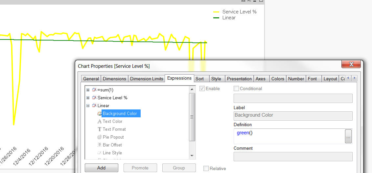Select the Expressions tab
Screen dimensions: 372x173
(179, 78)
